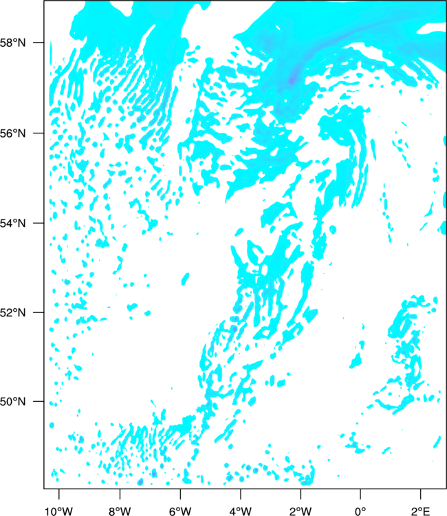Click the 8°W longitude label

(x=120, y=511)
